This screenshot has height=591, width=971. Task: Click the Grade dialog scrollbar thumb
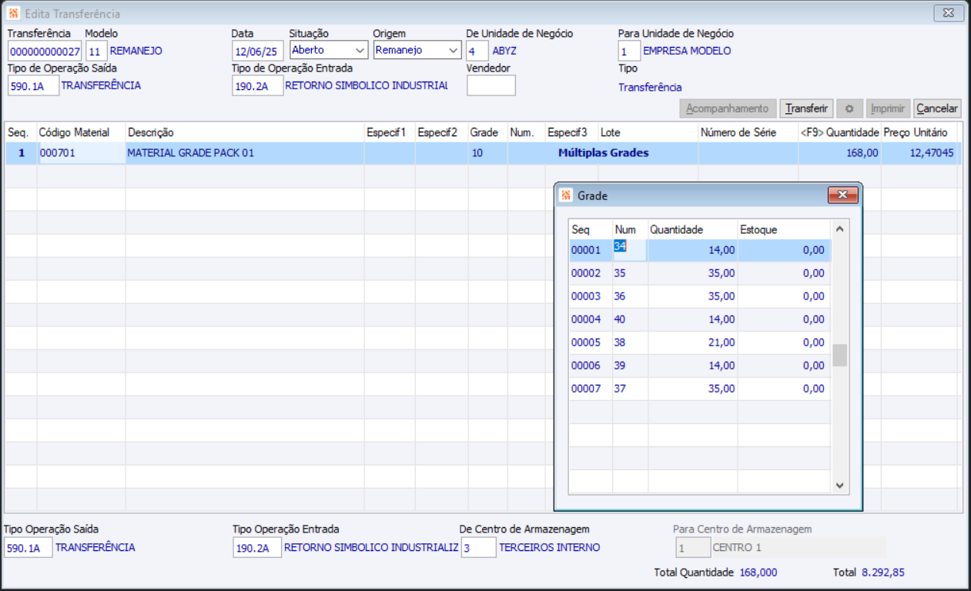click(x=840, y=355)
